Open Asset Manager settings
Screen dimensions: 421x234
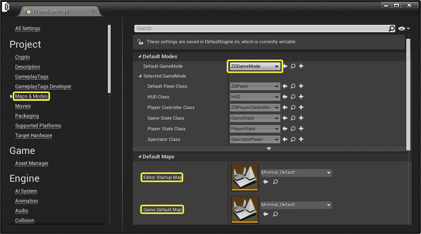tap(32, 163)
